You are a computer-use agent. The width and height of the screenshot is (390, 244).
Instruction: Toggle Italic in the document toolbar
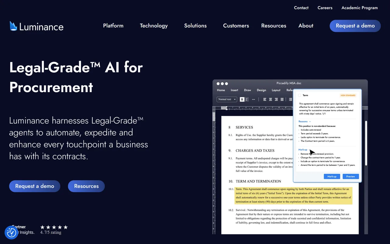(246, 99)
